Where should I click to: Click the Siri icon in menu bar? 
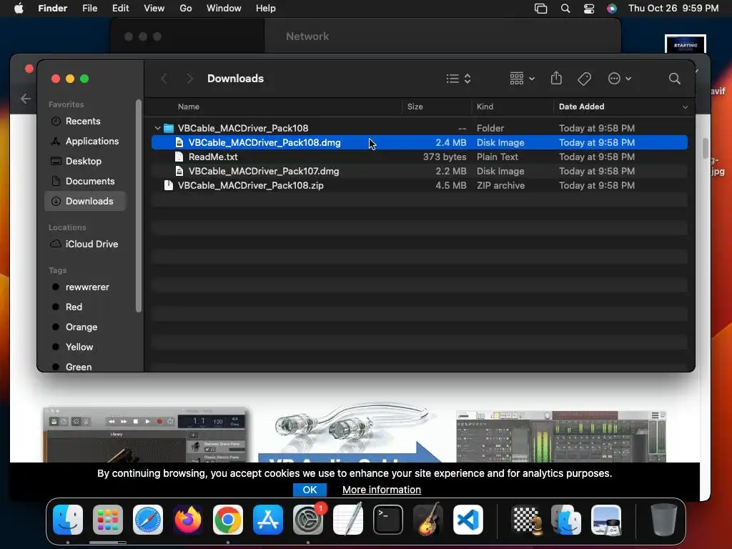pos(612,9)
